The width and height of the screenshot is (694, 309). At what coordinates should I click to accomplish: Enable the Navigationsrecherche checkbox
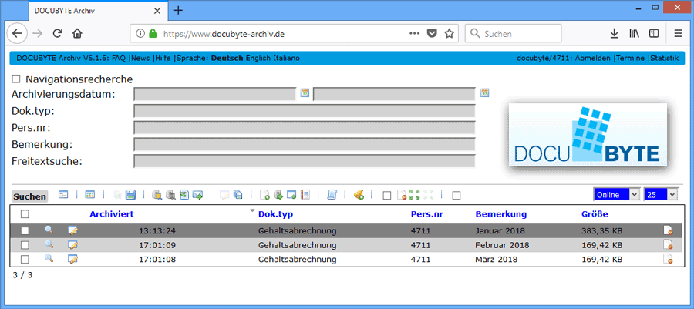(x=16, y=79)
